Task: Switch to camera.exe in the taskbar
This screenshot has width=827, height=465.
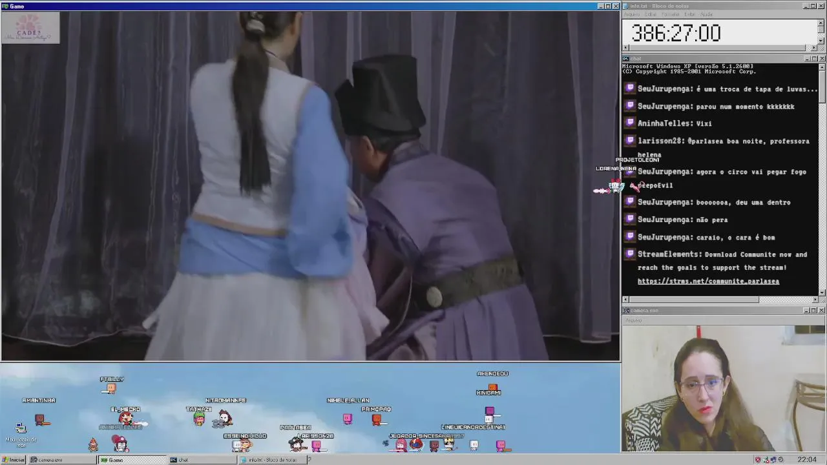Action: click(61, 460)
